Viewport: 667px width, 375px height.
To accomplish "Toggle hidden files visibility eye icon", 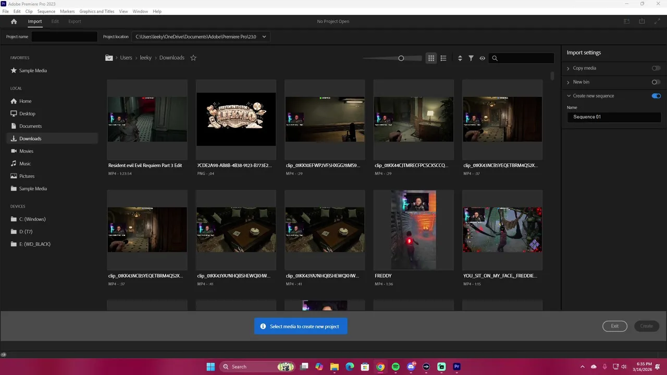I will coord(482,58).
